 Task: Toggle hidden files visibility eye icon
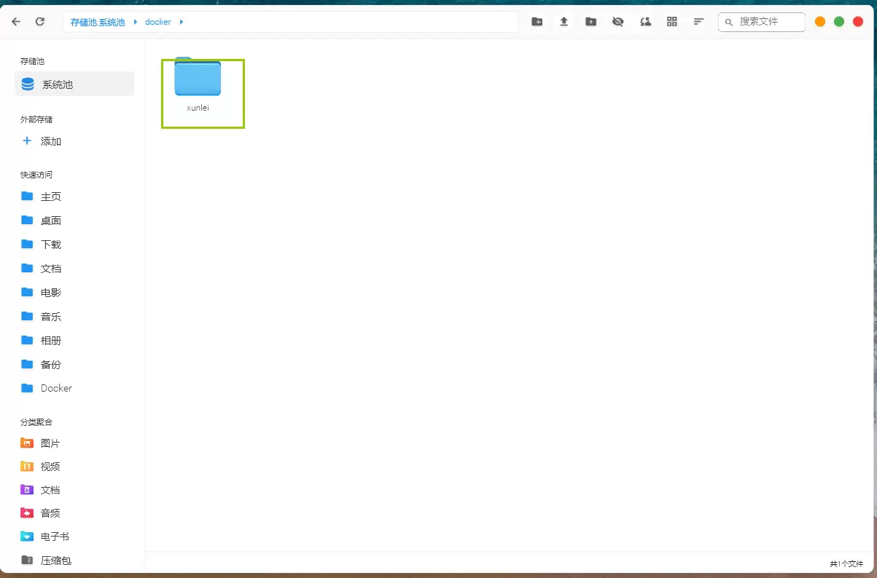click(617, 22)
